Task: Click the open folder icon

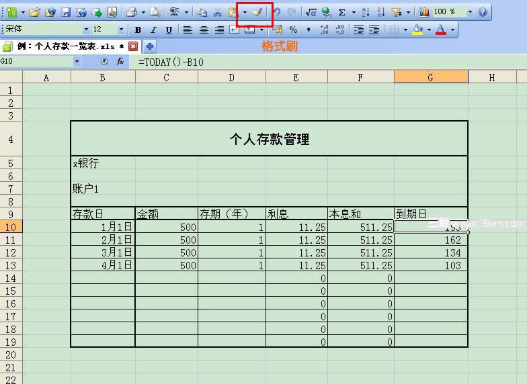Action: [35, 13]
